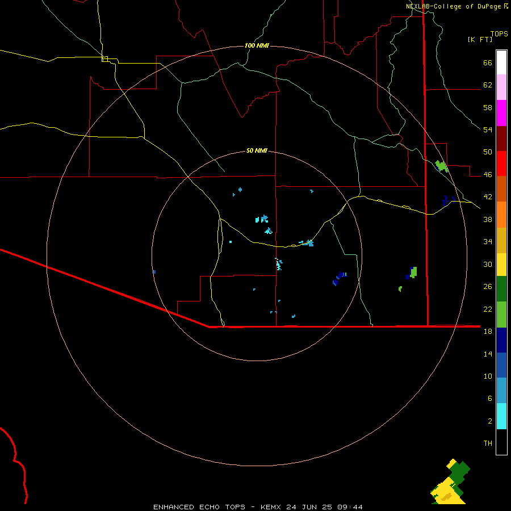Click the orange legend swatch near 38
511x511 pixels.
point(501,215)
